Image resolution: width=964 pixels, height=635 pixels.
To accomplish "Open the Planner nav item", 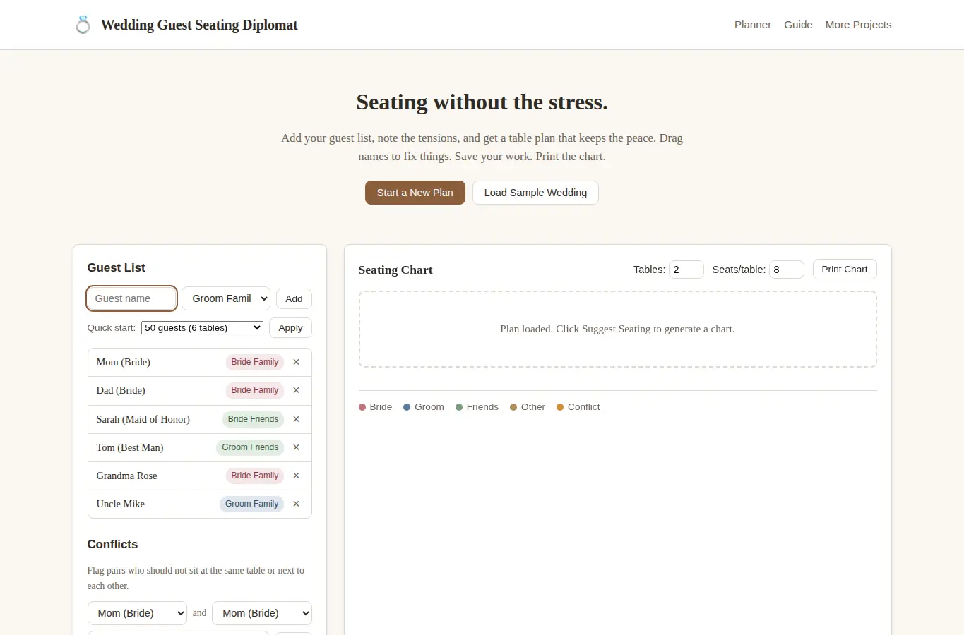I will click(x=753, y=25).
